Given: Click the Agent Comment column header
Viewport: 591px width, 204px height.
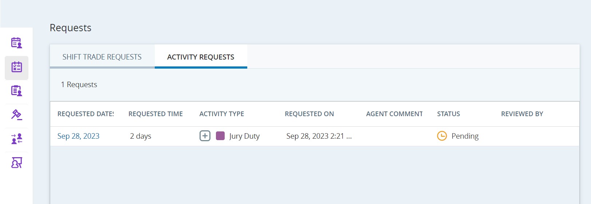Looking at the screenshot, I should [394, 114].
